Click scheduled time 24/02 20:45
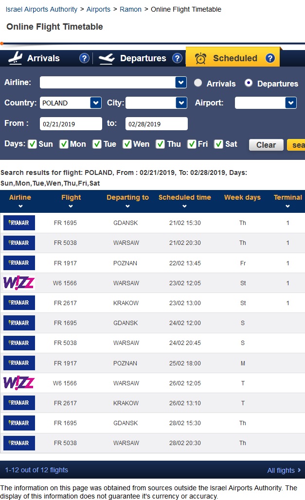This screenshot has width=305, height=500. coord(185,343)
